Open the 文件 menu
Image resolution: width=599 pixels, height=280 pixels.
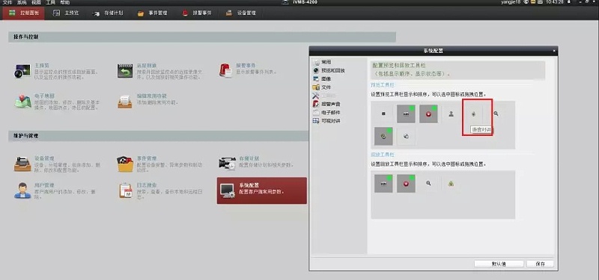7,2
